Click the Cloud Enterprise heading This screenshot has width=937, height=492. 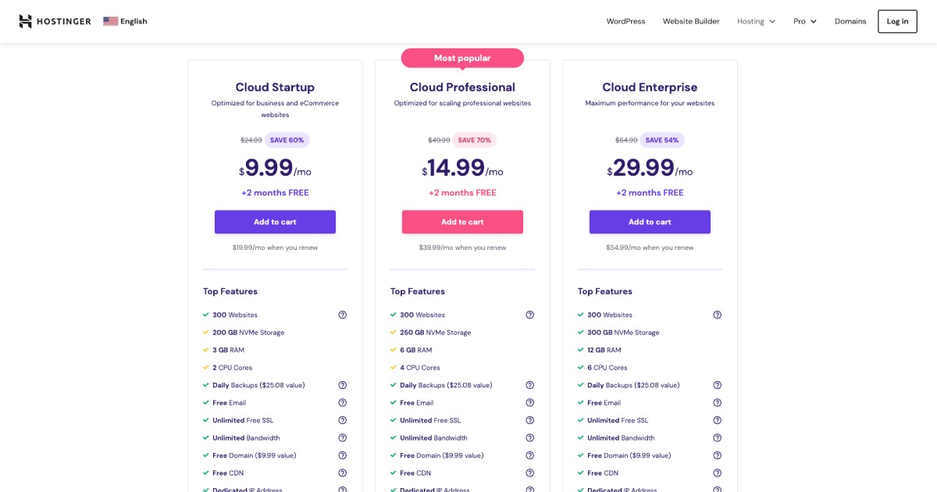click(x=650, y=87)
